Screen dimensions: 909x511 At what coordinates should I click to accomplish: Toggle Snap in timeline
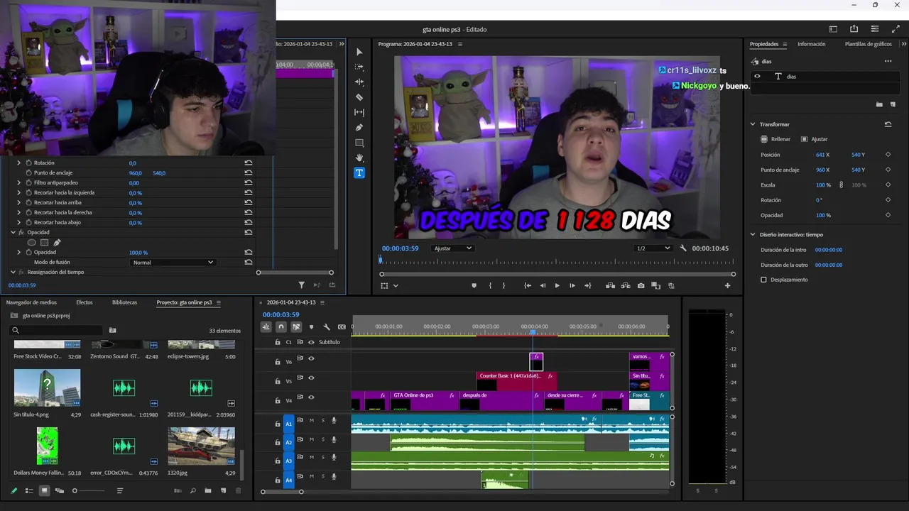coord(281,327)
